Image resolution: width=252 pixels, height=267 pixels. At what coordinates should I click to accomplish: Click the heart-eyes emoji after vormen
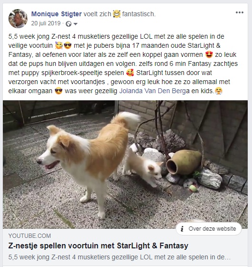(x=209, y=54)
